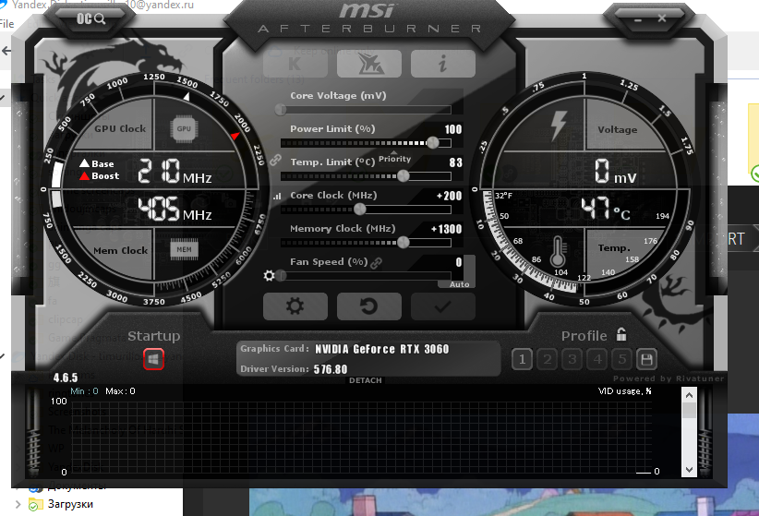
Task: Click the Memory Clock value +1300
Action: tap(446, 230)
